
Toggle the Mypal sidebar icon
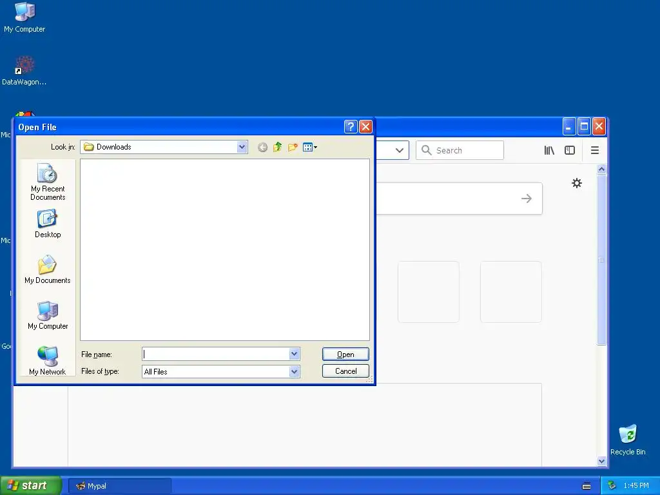click(570, 150)
